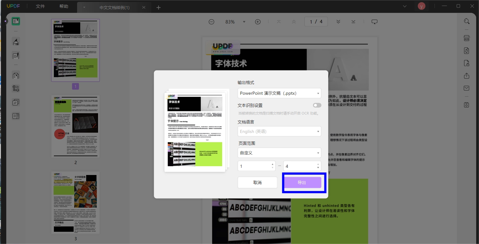The width and height of the screenshot is (479, 244).
Task: Open the Reader mode icon in left sidebar
Action: click(16, 21)
